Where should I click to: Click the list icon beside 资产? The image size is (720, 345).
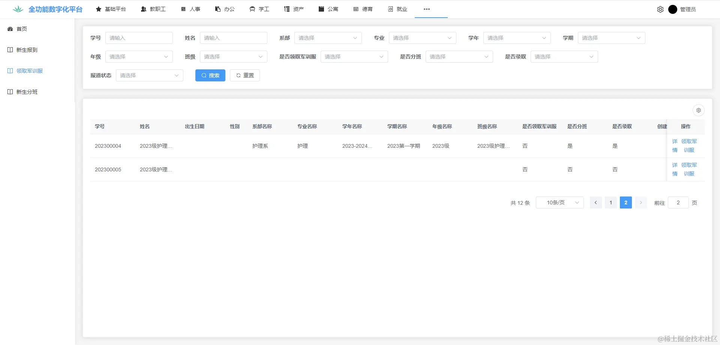[x=287, y=9]
